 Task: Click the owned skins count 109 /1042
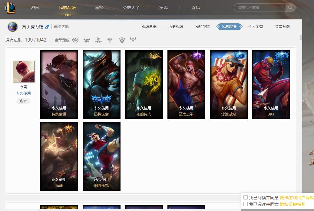point(35,40)
